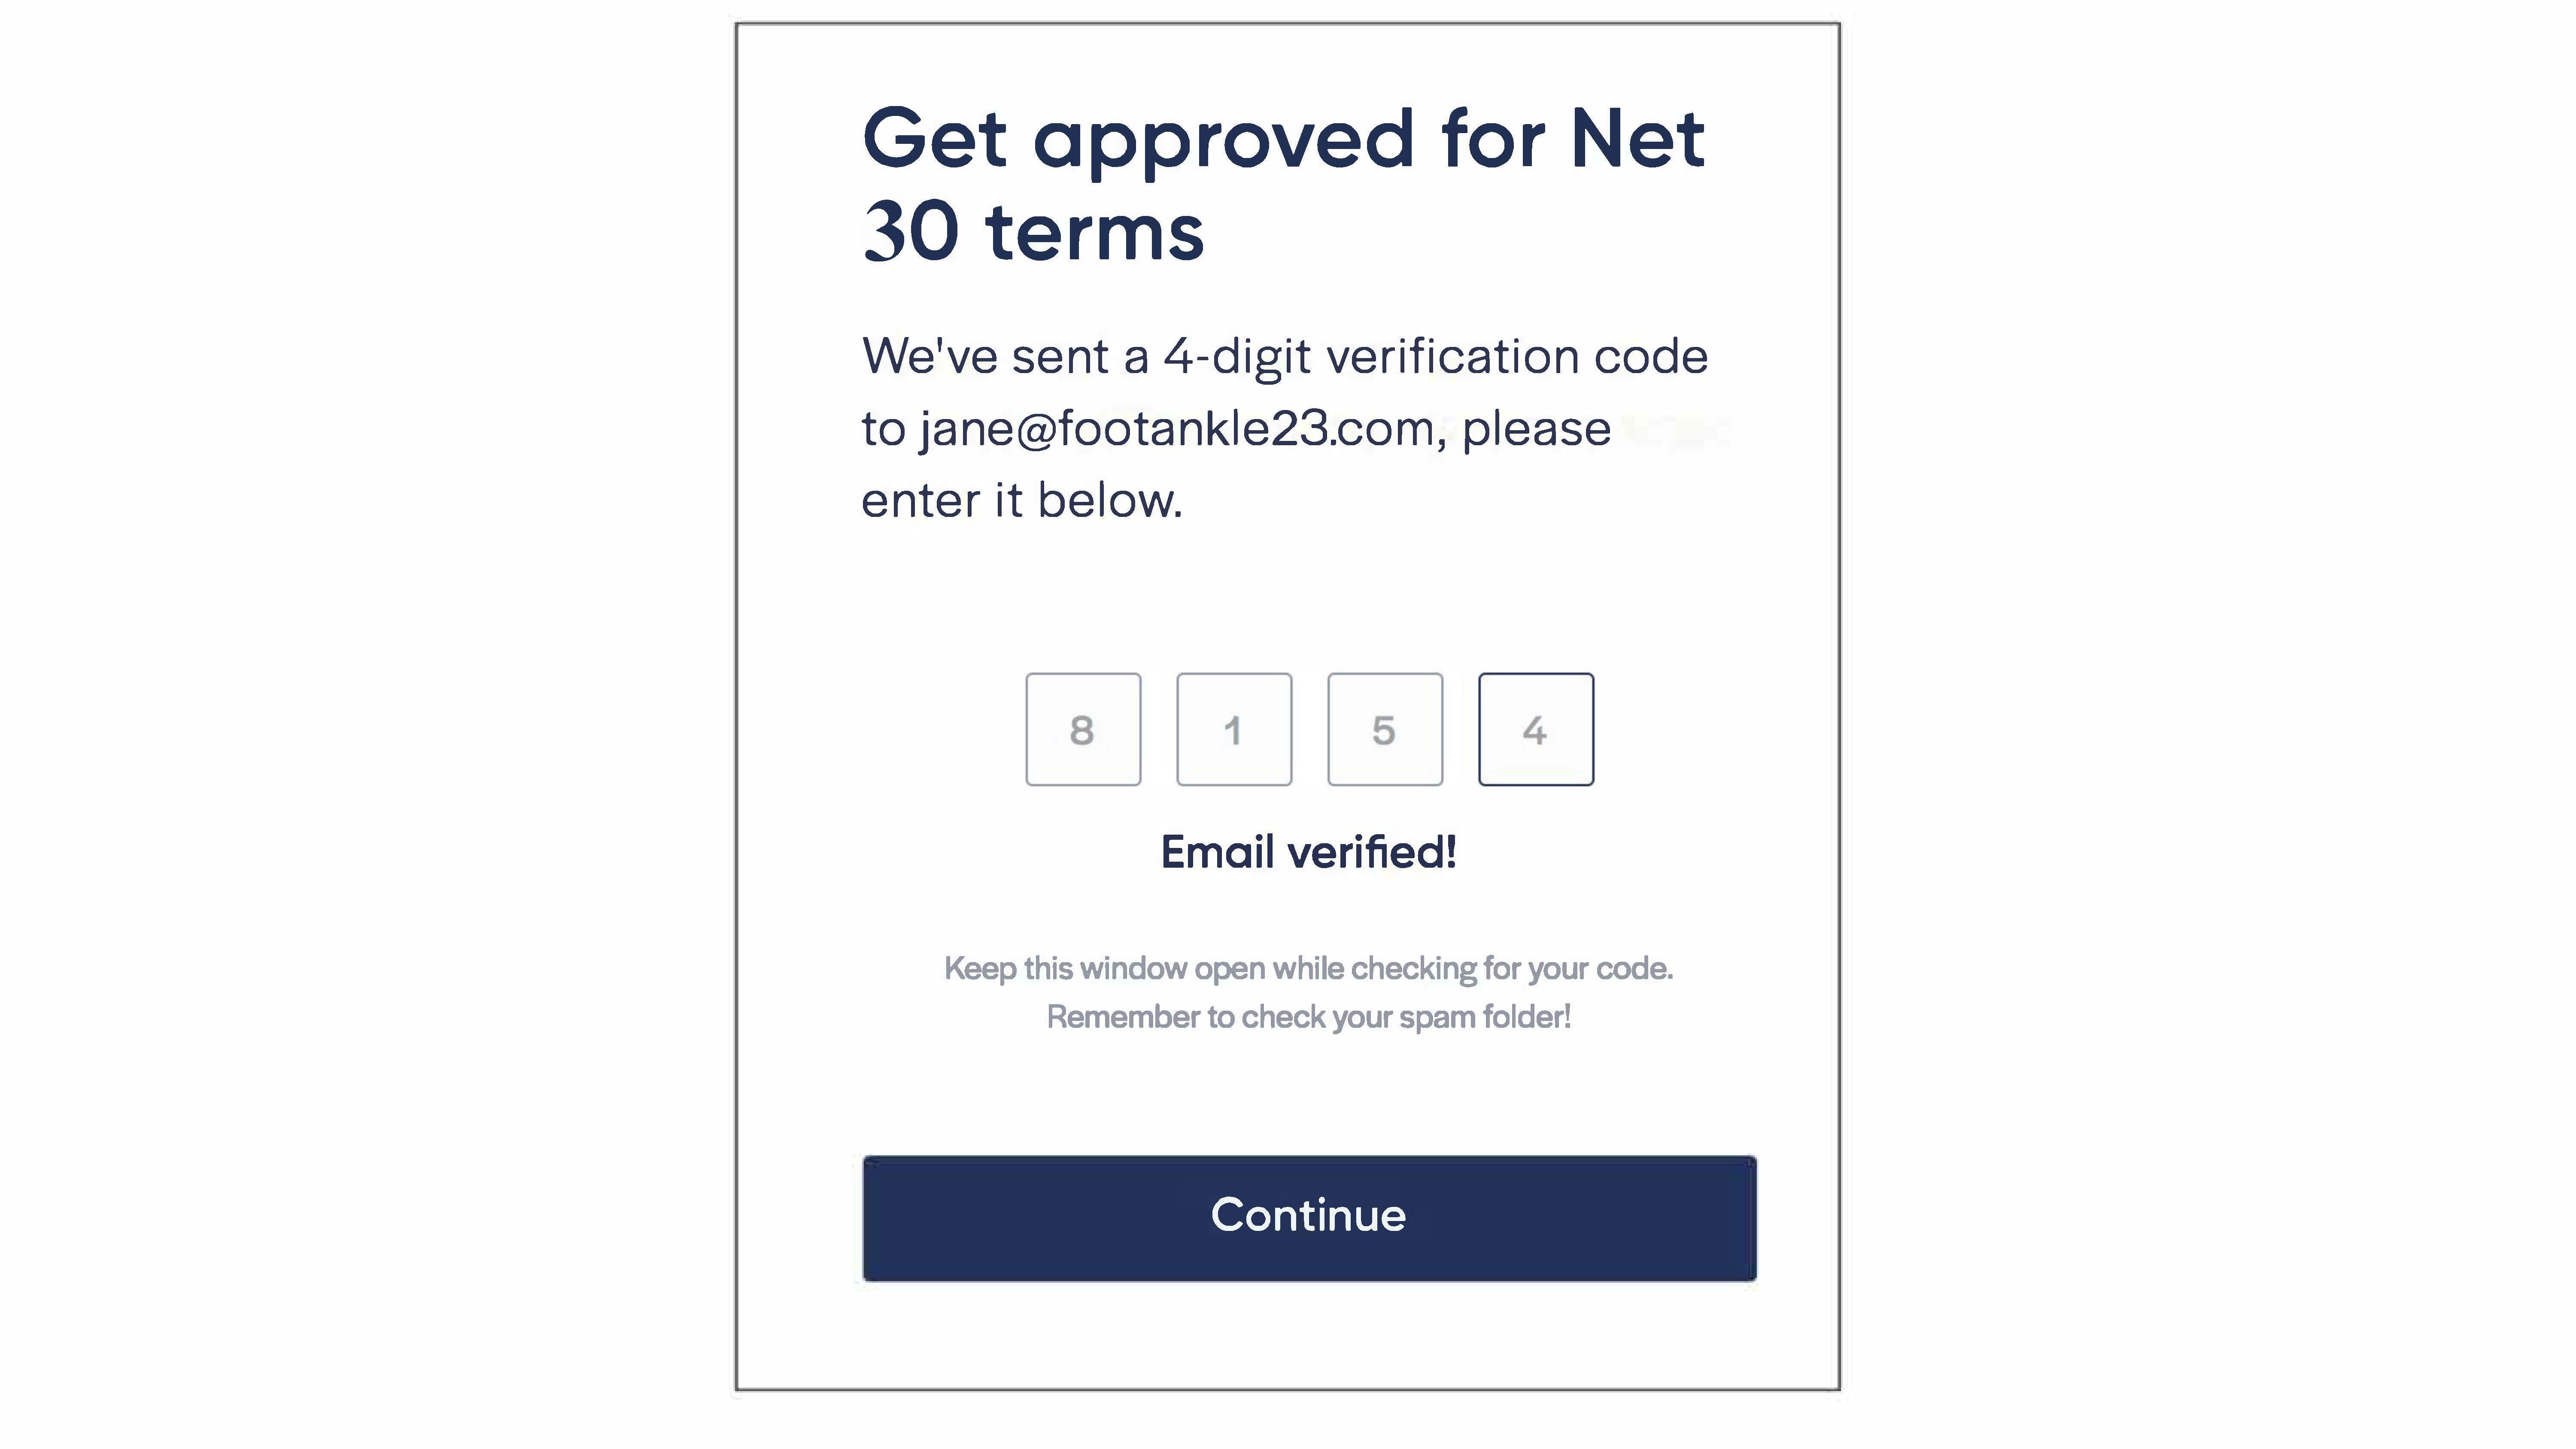Focus the third code box containing 5
Image resolution: width=2576 pixels, height=1449 pixels.
(1385, 729)
